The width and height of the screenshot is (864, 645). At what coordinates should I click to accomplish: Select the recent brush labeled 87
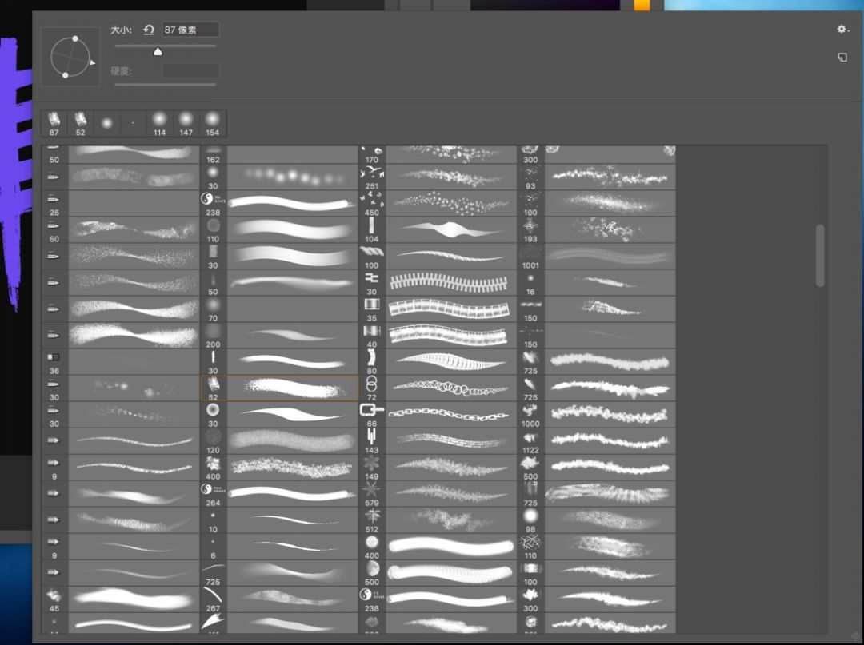54,123
